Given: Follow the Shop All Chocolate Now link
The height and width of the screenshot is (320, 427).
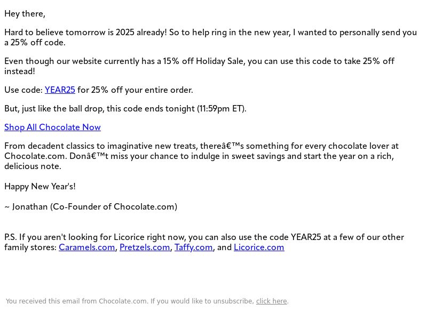Looking at the screenshot, I should coord(52,127).
